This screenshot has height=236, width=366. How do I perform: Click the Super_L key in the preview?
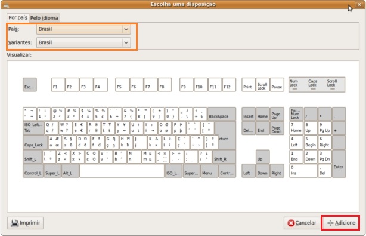[x=52, y=171]
